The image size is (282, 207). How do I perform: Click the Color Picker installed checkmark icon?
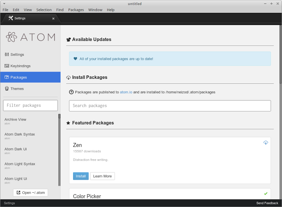pyautogui.click(x=266, y=194)
